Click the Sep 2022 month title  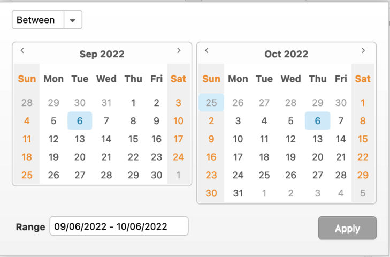pos(102,54)
